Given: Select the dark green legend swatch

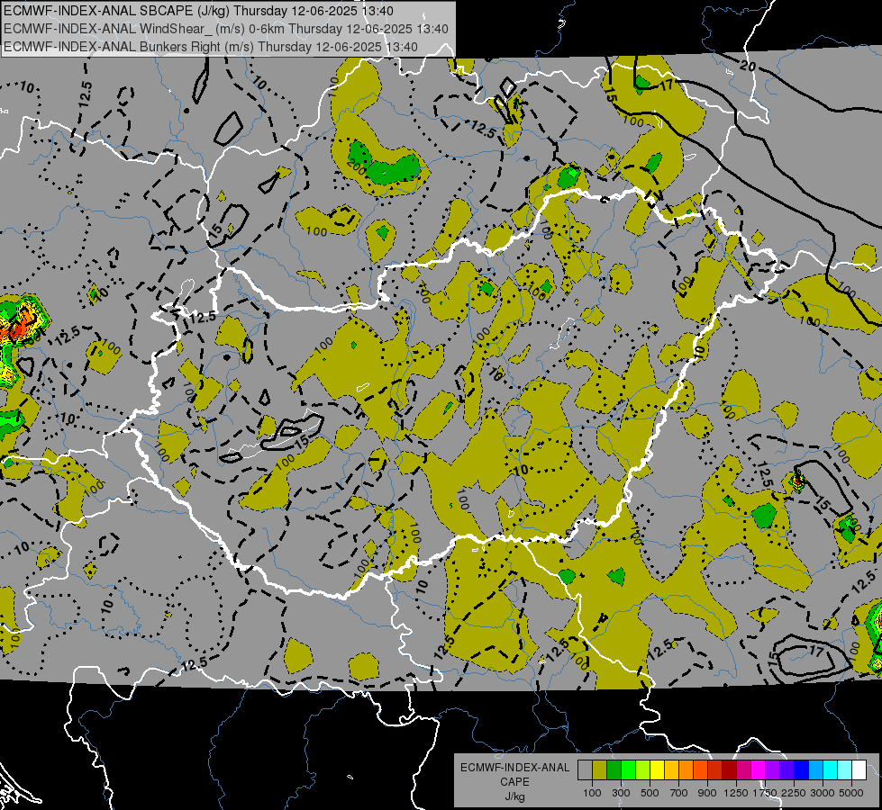Looking at the screenshot, I should pos(614,770).
